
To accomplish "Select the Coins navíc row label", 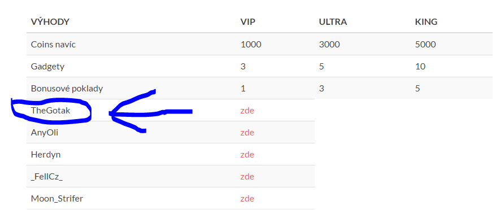I will tap(53, 44).
